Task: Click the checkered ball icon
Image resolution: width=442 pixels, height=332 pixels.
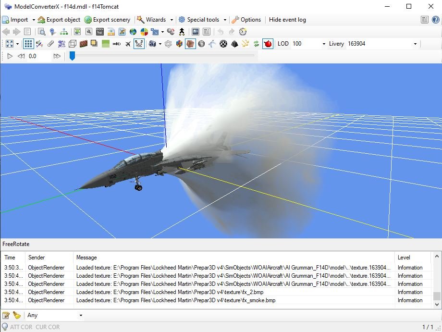Action: tap(223, 44)
